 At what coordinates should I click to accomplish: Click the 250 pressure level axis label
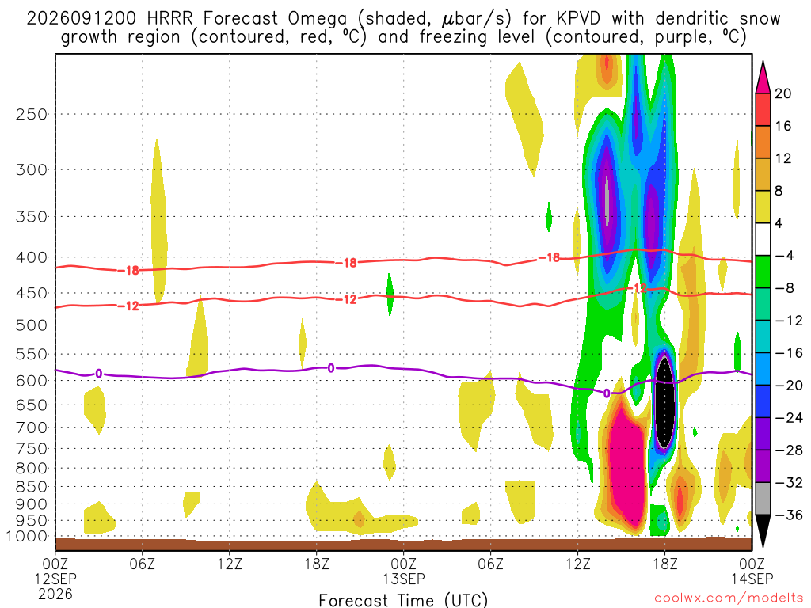(32, 114)
